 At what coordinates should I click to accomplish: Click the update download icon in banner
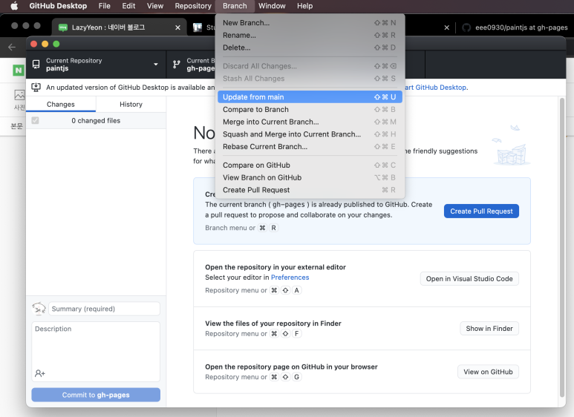tap(36, 87)
